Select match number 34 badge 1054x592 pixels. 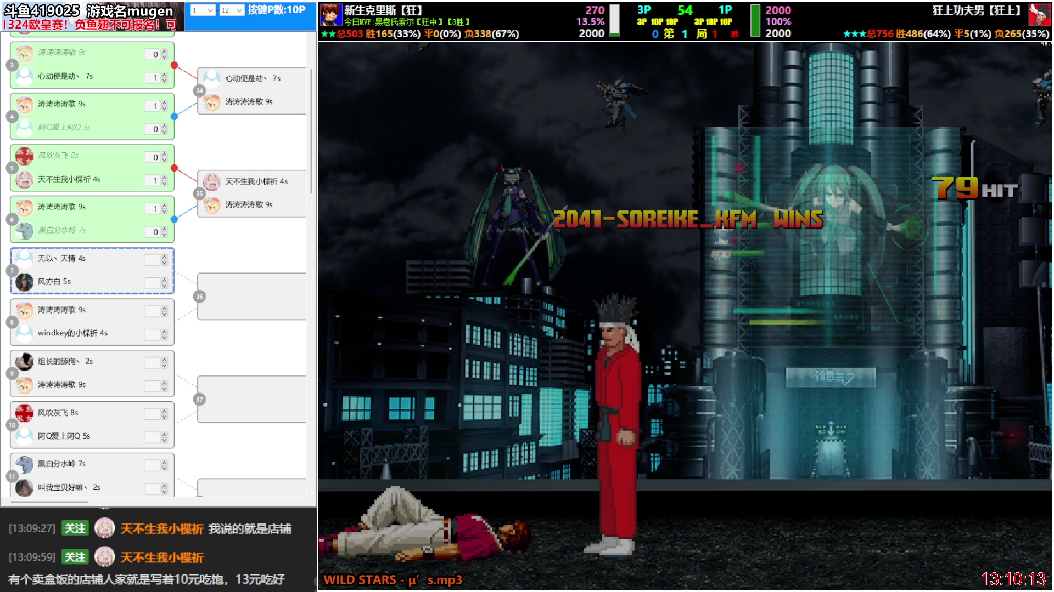tap(199, 90)
